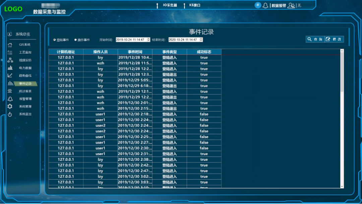Click the alarm bell icon in top bar
The image size is (362, 204).
coord(265,5)
